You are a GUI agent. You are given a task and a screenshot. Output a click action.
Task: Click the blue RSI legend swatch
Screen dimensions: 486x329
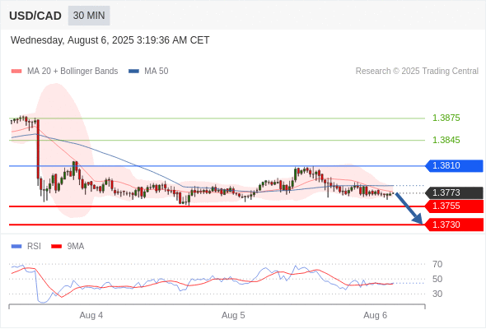pos(16,247)
